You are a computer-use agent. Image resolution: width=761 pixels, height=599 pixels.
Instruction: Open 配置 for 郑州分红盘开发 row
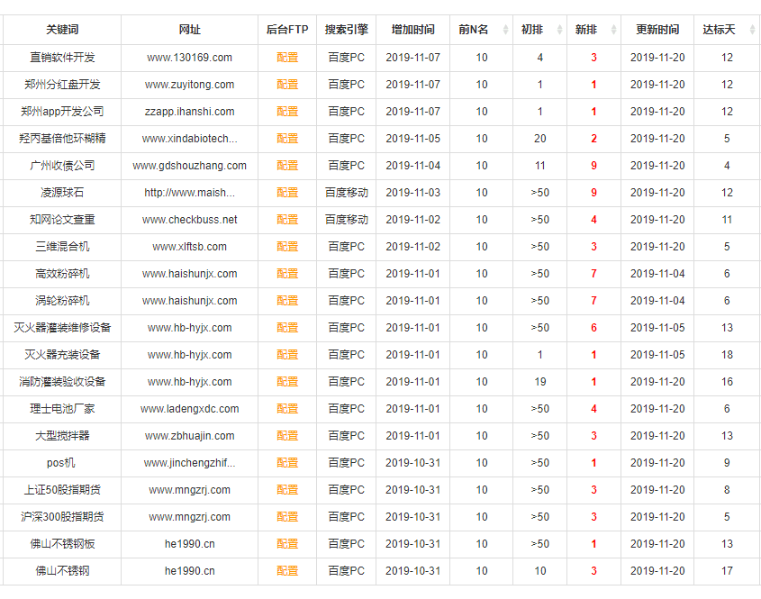click(287, 85)
